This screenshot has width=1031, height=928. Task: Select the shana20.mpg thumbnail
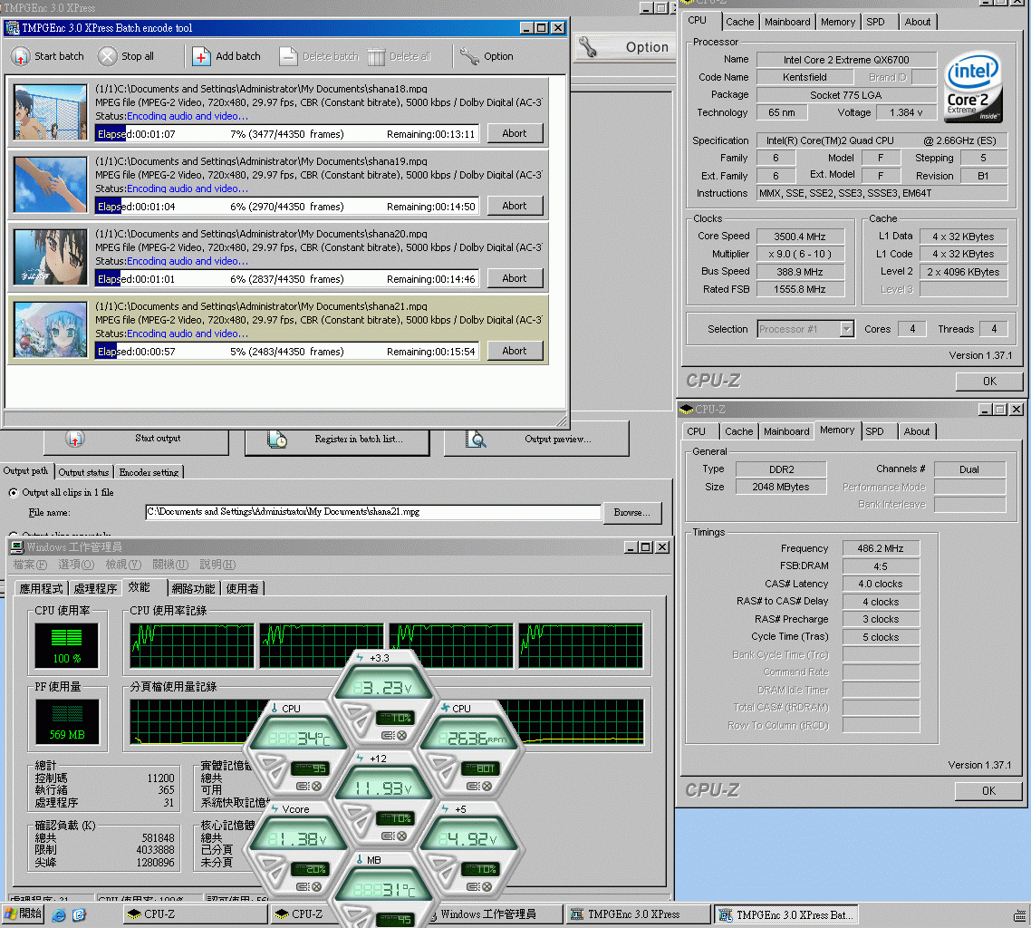pyautogui.click(x=50, y=256)
